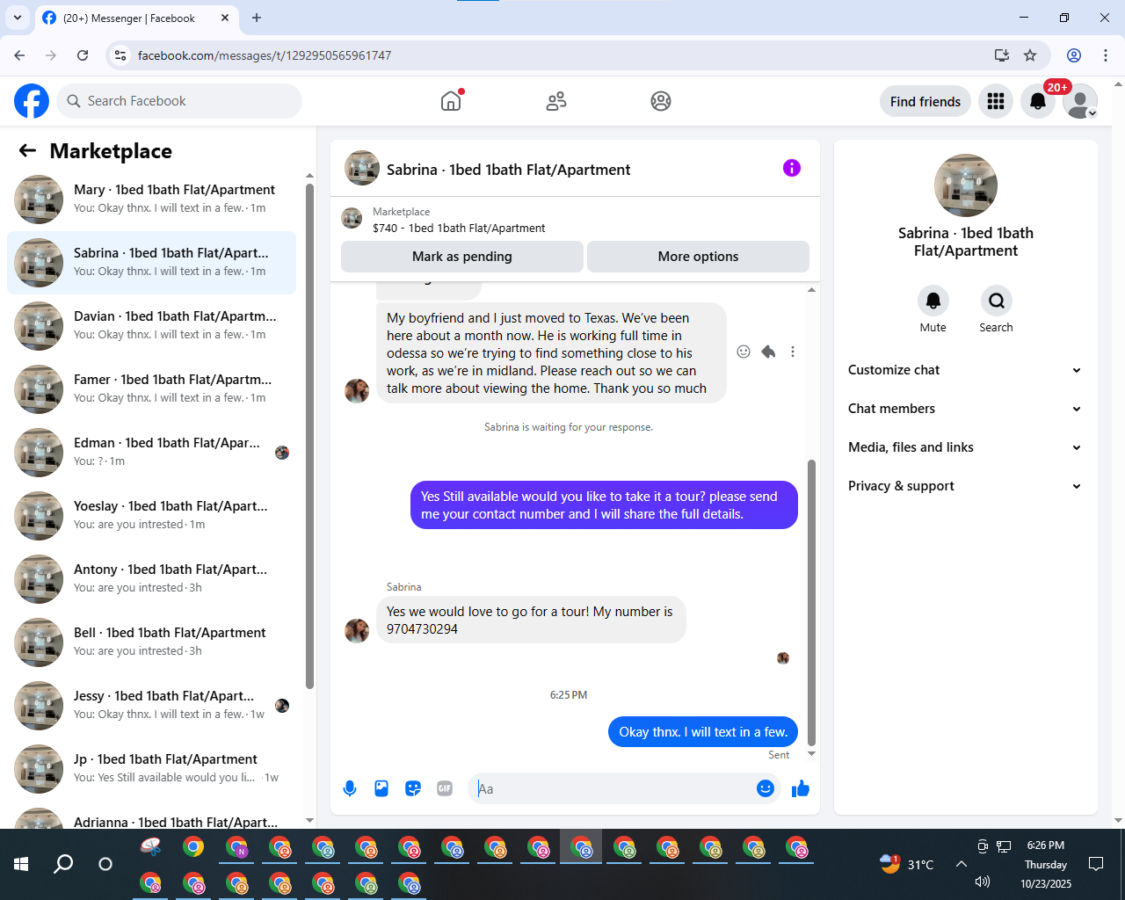This screenshot has width=1125, height=900.
Task: Open Famer's 1bed 1bath conversation
Action: click(x=151, y=389)
